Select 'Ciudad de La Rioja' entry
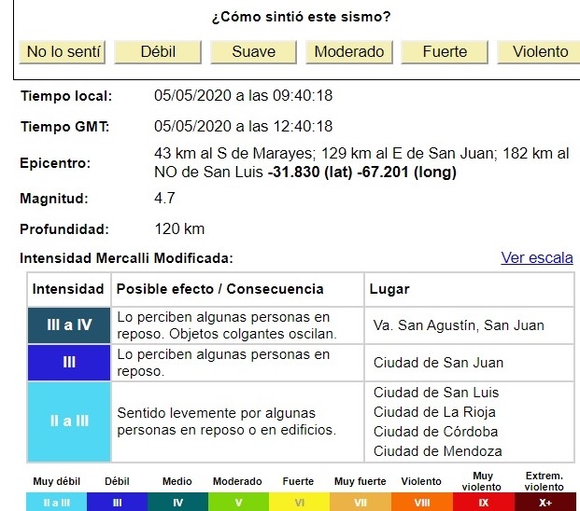 (434, 412)
